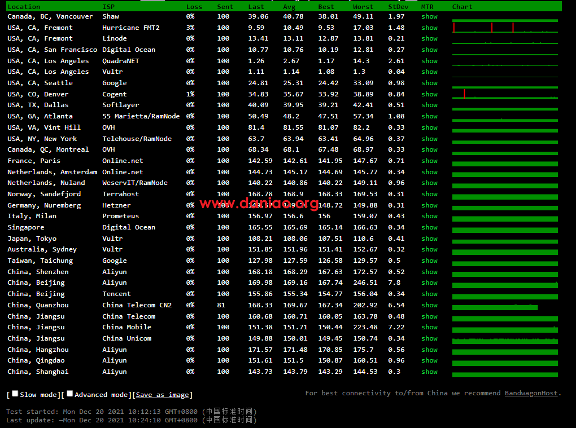Screen dimensions: 576x428
Task: Click the Hurricane FMT2 latency chart
Action: (x=505, y=28)
